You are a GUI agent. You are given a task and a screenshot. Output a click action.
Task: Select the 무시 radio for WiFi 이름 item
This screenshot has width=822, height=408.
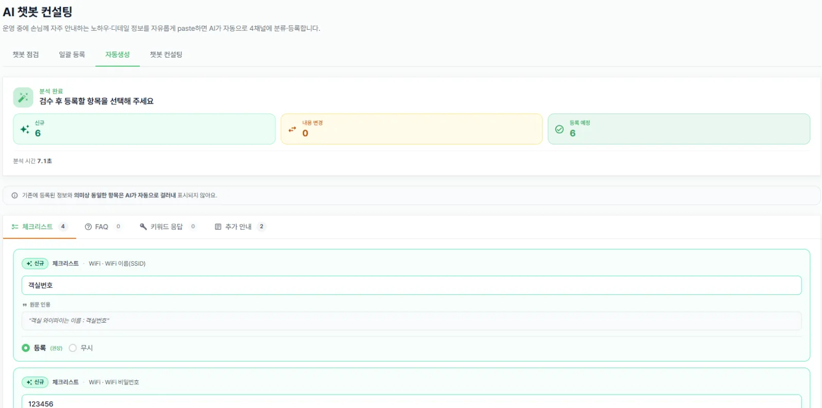point(73,348)
